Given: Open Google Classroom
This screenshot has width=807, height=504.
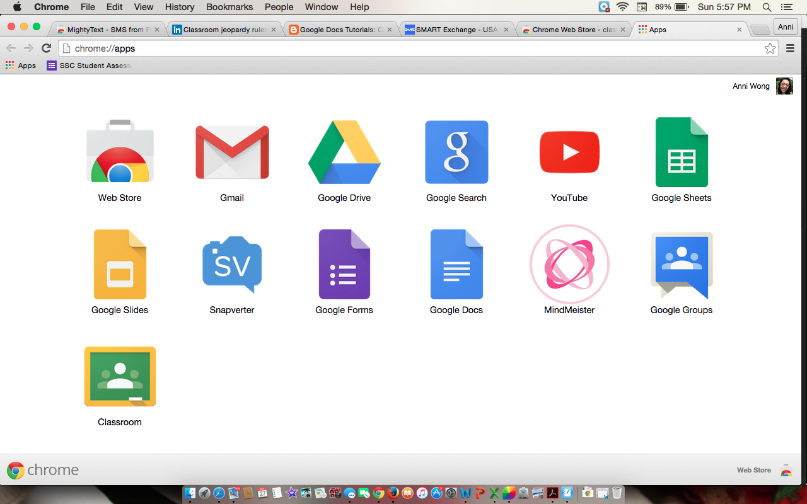Looking at the screenshot, I should tap(120, 377).
